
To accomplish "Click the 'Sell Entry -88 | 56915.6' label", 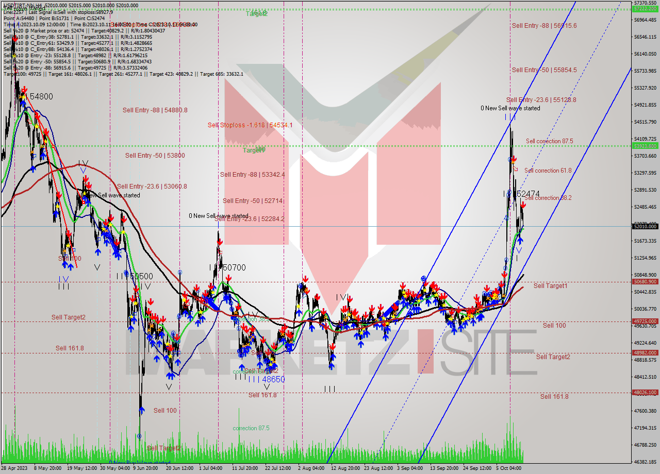I will 544,26.
